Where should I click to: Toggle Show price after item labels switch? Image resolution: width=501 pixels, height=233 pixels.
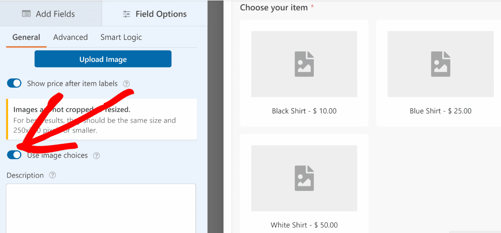tap(14, 83)
